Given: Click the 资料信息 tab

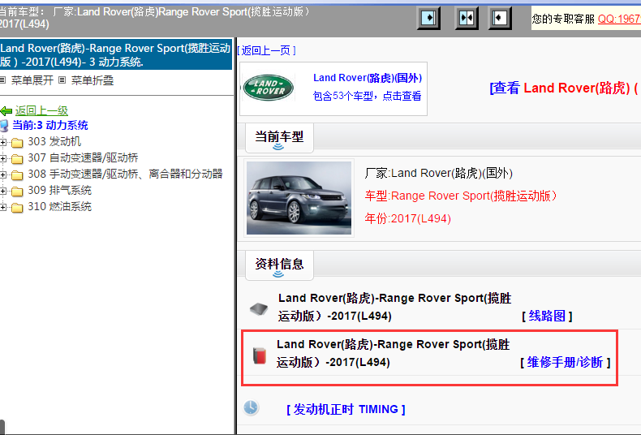Looking at the screenshot, I should tap(279, 265).
